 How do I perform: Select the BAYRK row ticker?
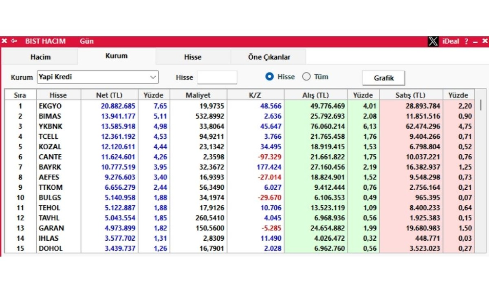(x=51, y=167)
